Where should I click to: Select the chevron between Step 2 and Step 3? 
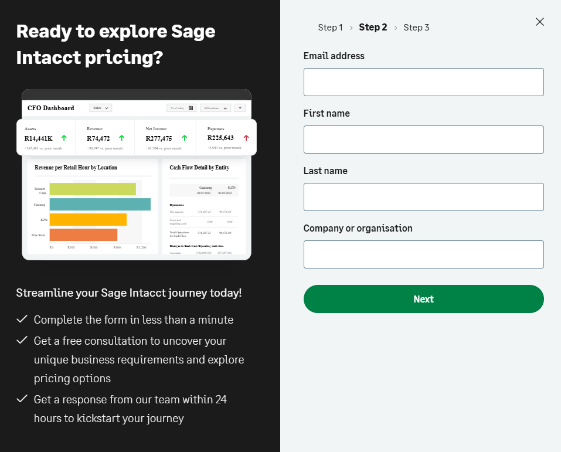coord(395,28)
